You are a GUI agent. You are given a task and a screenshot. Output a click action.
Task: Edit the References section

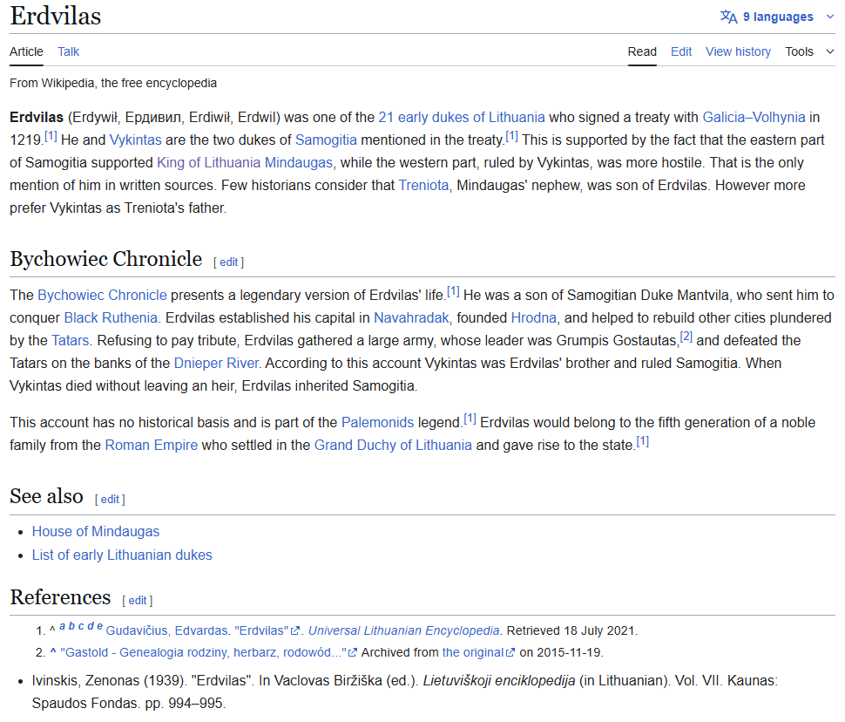point(138,600)
